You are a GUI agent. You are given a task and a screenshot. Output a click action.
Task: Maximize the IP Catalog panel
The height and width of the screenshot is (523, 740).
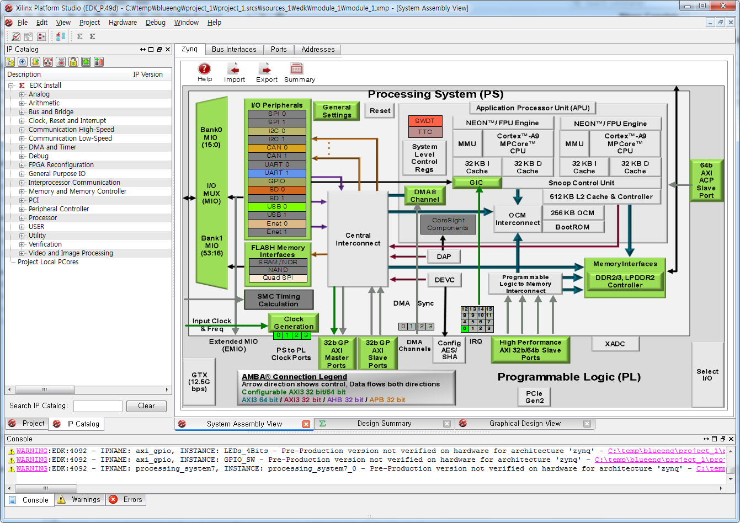[x=151, y=50]
